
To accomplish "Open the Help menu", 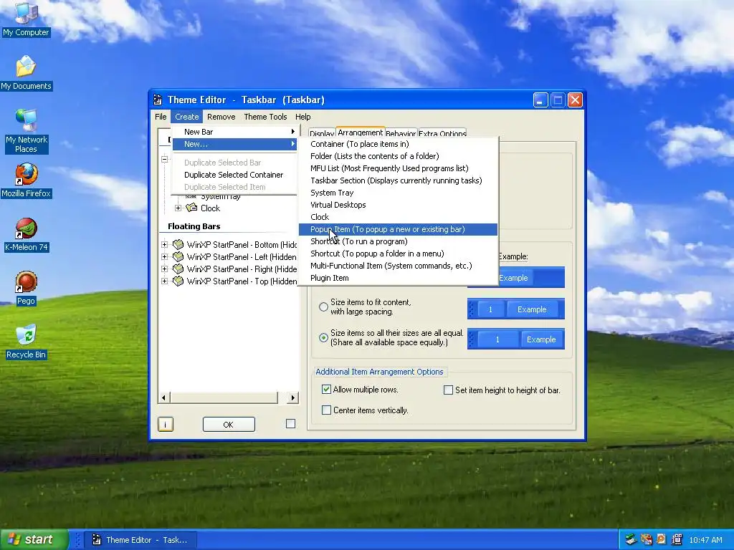I will click(x=302, y=117).
